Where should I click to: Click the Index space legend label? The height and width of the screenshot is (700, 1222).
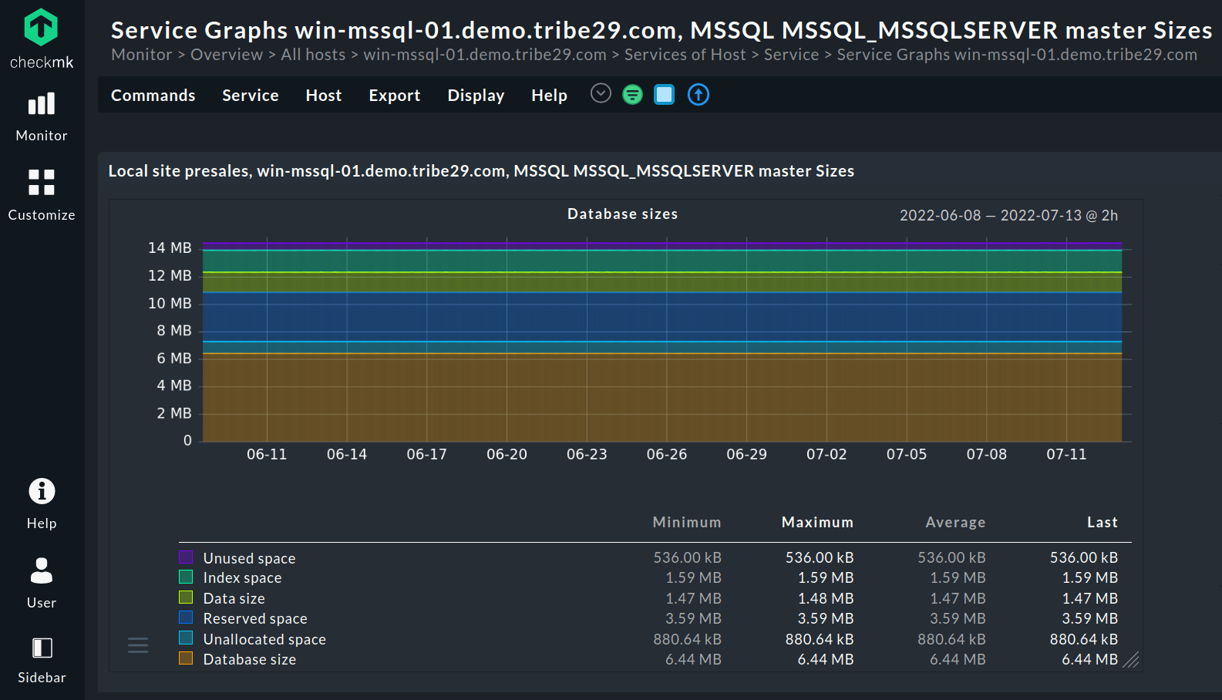[242, 578]
